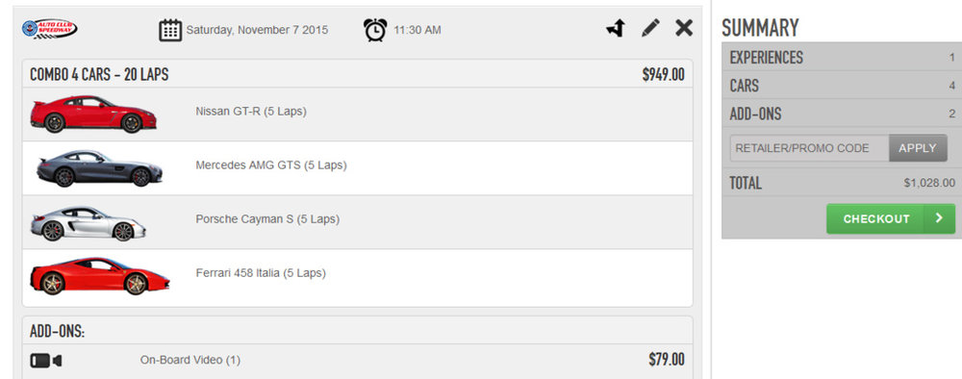Open the Experiences summary row
Screen dimensions: 962x379
(x=842, y=58)
